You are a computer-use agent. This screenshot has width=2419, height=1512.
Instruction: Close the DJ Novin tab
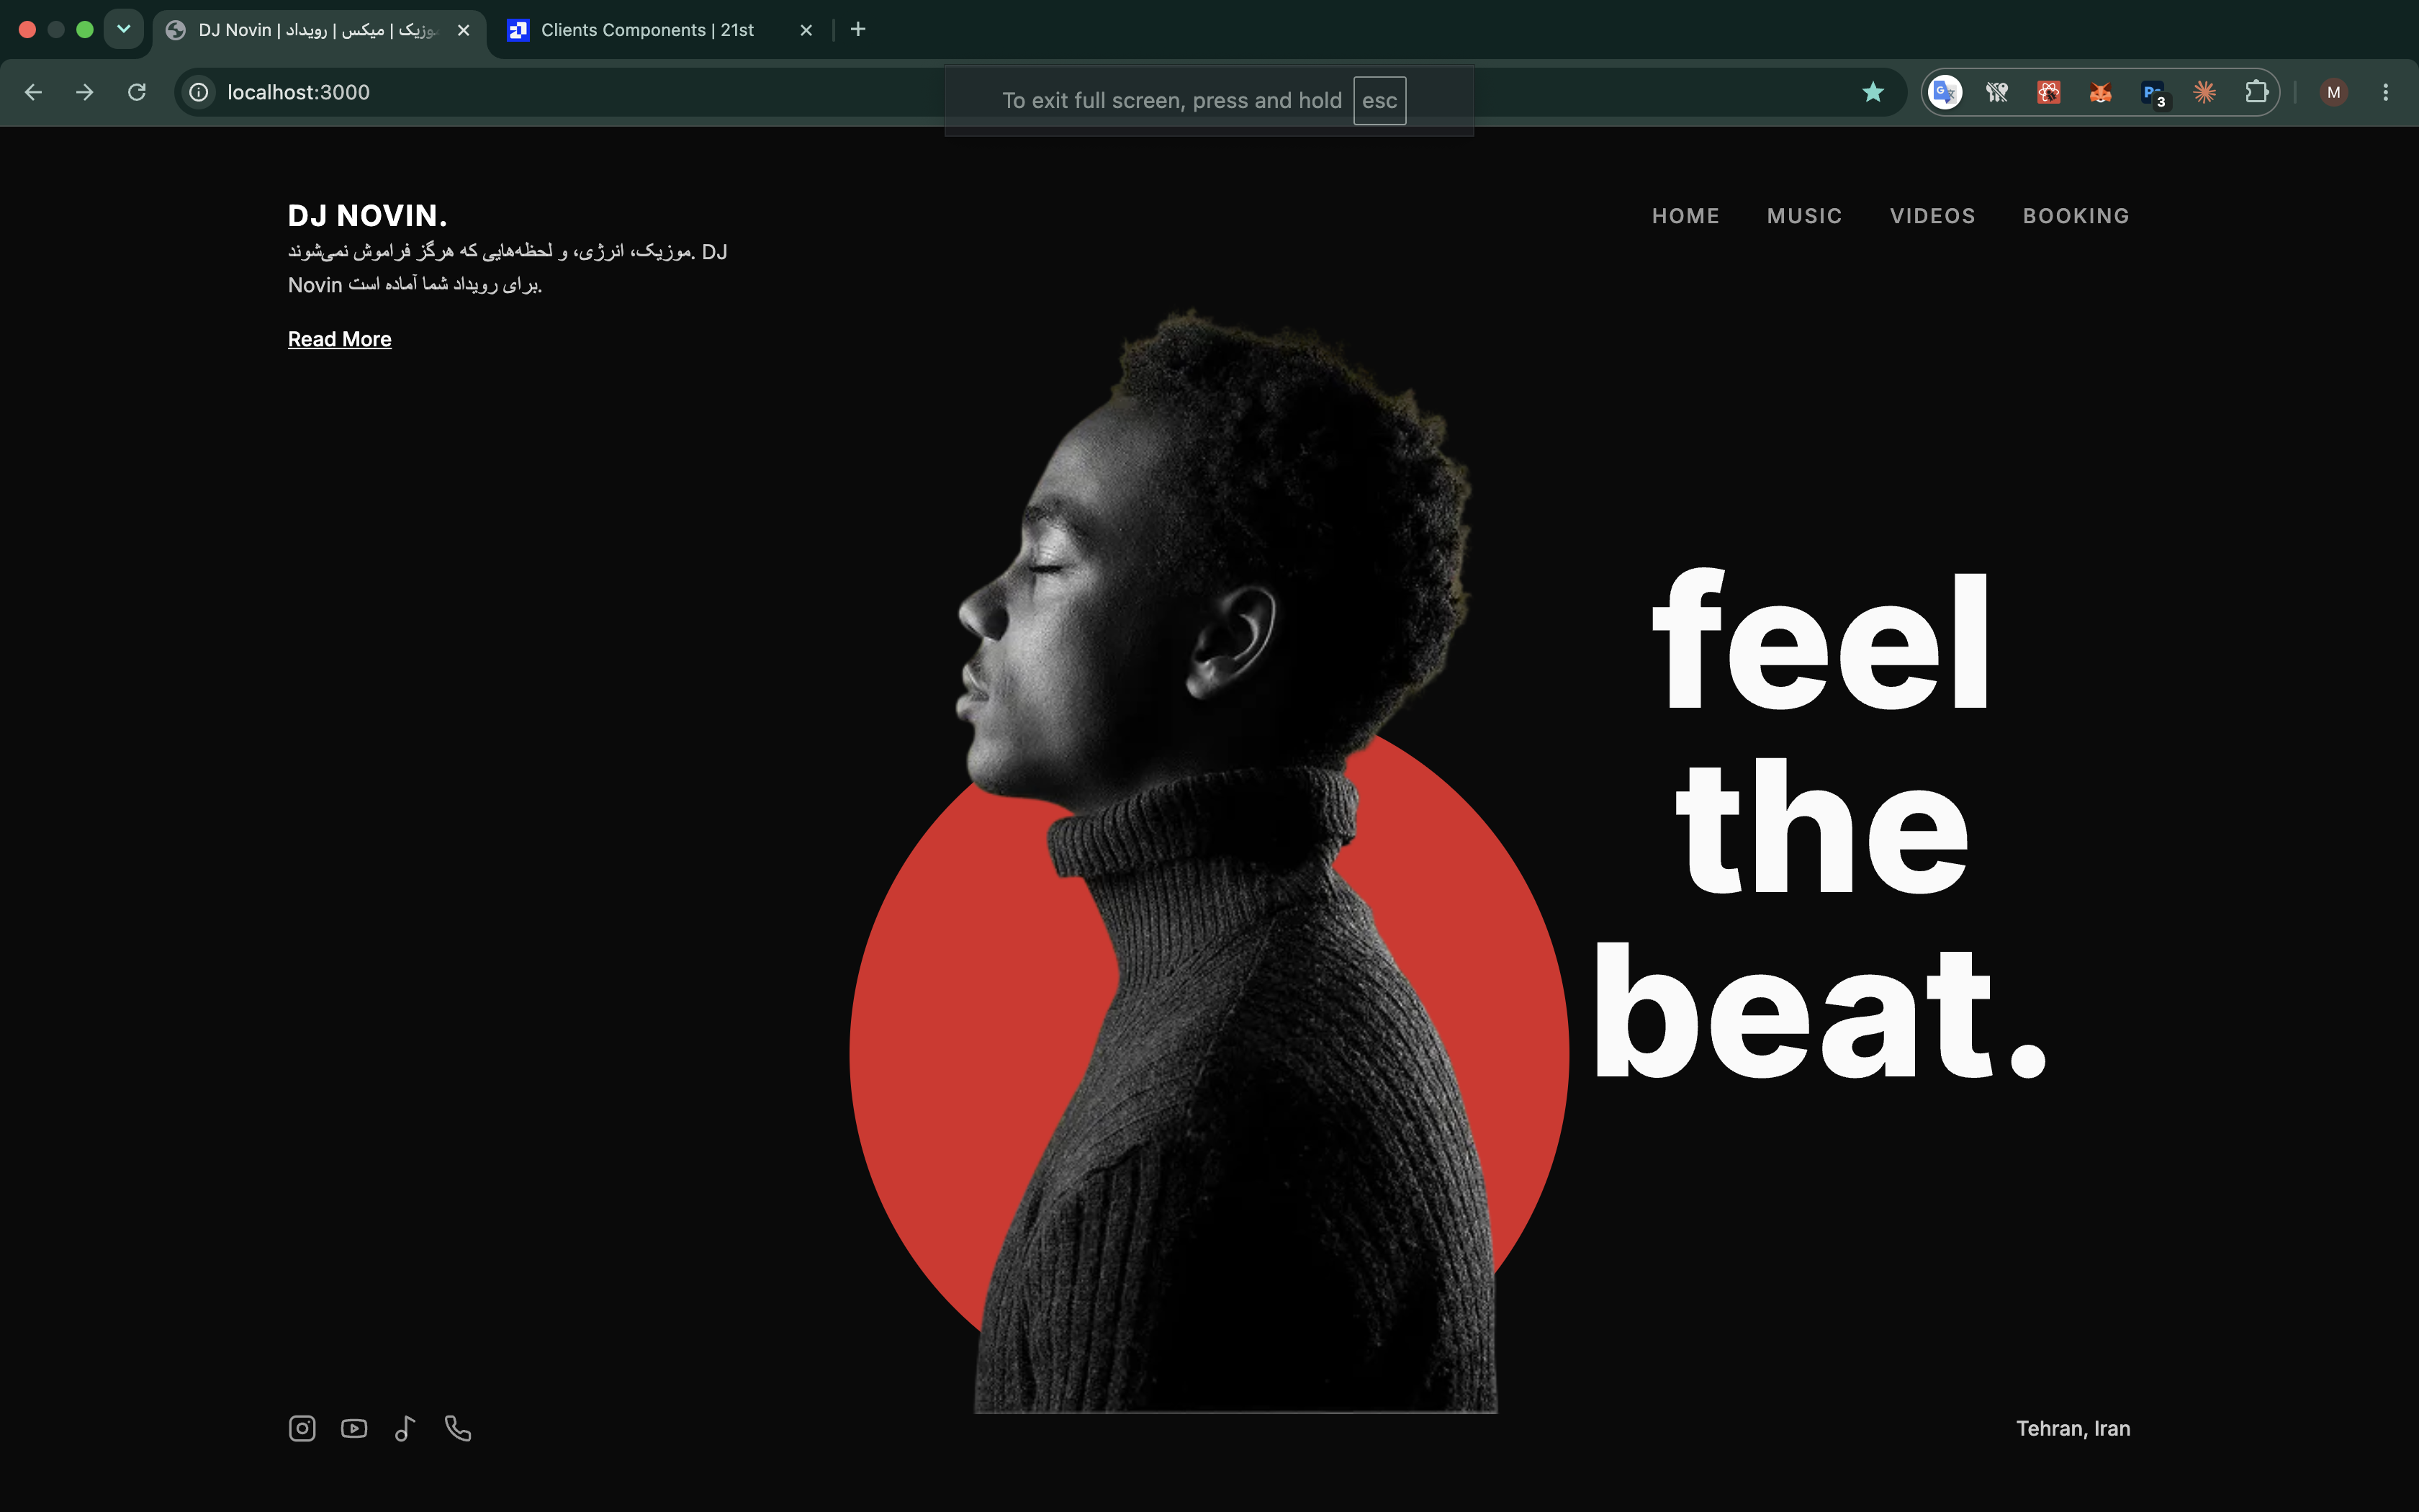coord(464,30)
